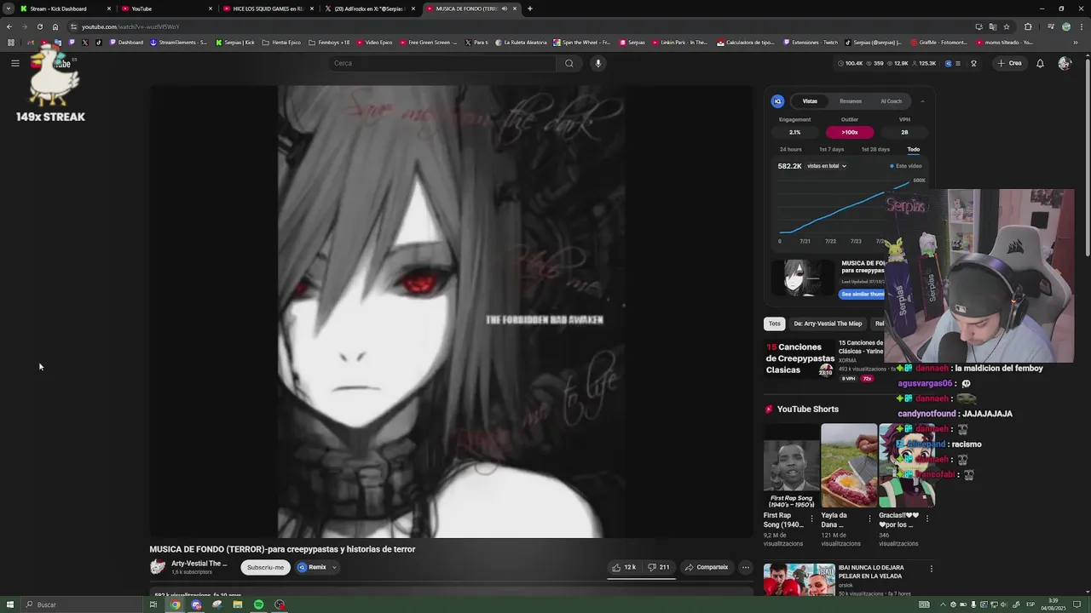Toggle the Este vídeo chart legend
Viewport: 1091px width, 613px height.
[x=905, y=166]
